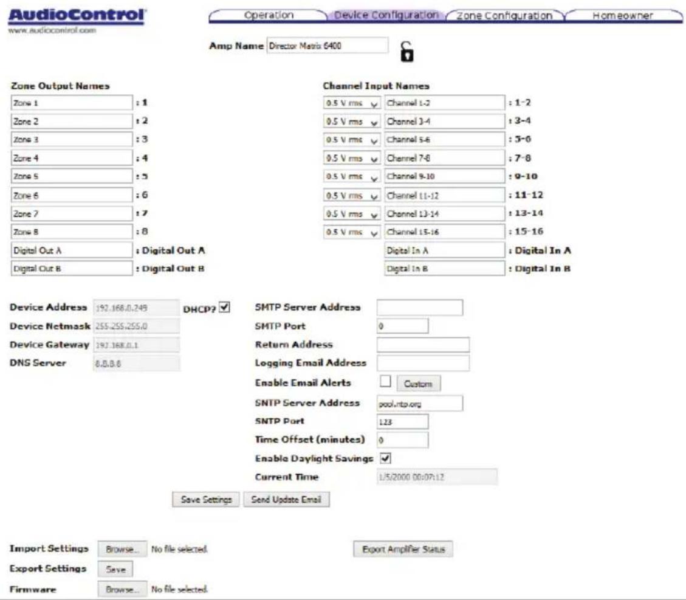Open voltage dropdown for Channel 1-2
The width and height of the screenshot is (686, 600).
click(352, 103)
